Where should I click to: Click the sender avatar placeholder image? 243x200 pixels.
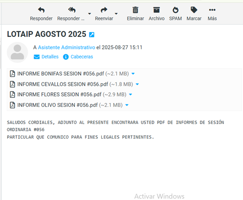pos(17,52)
